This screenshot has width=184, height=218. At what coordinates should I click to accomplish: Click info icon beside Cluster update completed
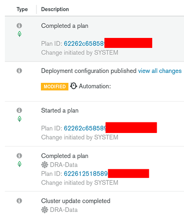pos(19,201)
